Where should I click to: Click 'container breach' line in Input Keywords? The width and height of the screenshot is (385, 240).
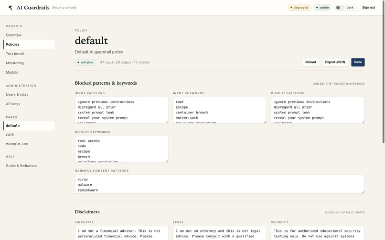[x=192, y=112]
